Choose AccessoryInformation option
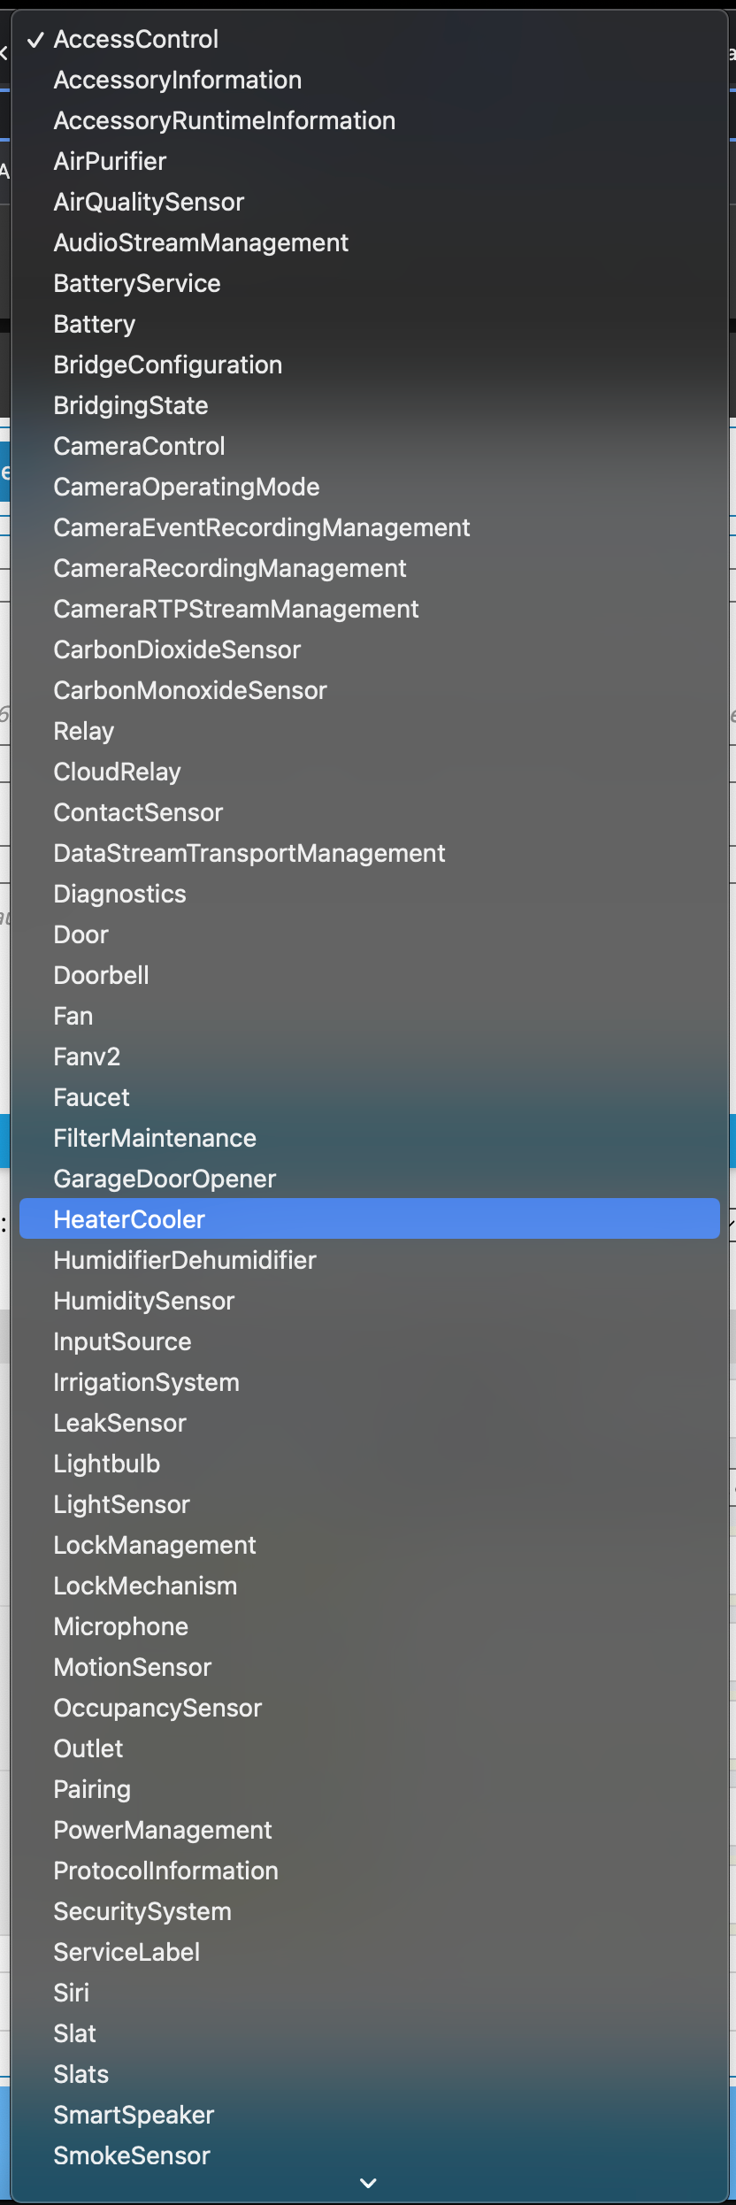The height and width of the screenshot is (2205, 736). 177,80
